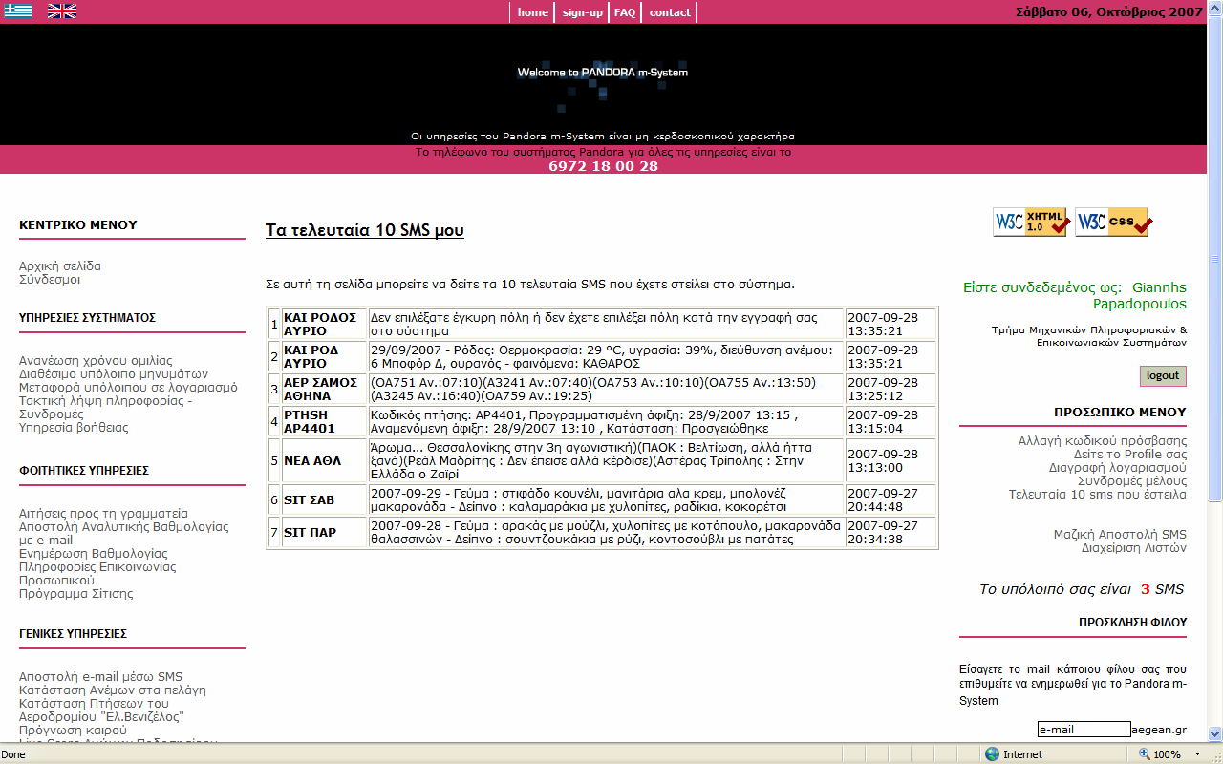Viewport: 1223px width, 764px height.
Task: Click the 'ΝΕΑ ΑΘΛ' SMS cell
Action: pyautogui.click(x=325, y=460)
